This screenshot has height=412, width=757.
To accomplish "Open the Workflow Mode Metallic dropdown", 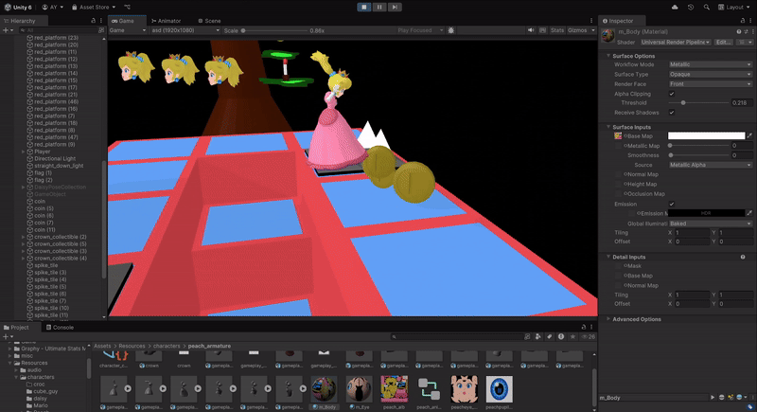I will pyautogui.click(x=710, y=64).
